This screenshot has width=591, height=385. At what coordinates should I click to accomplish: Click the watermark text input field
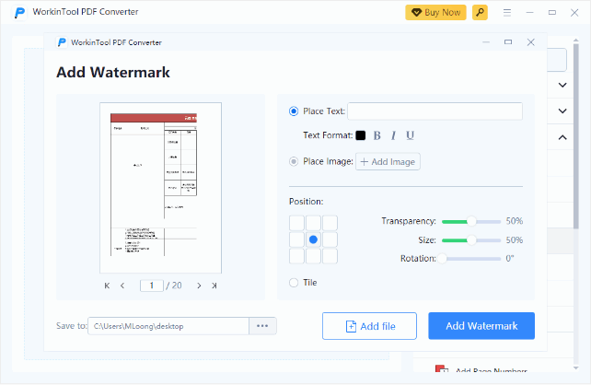tap(435, 111)
